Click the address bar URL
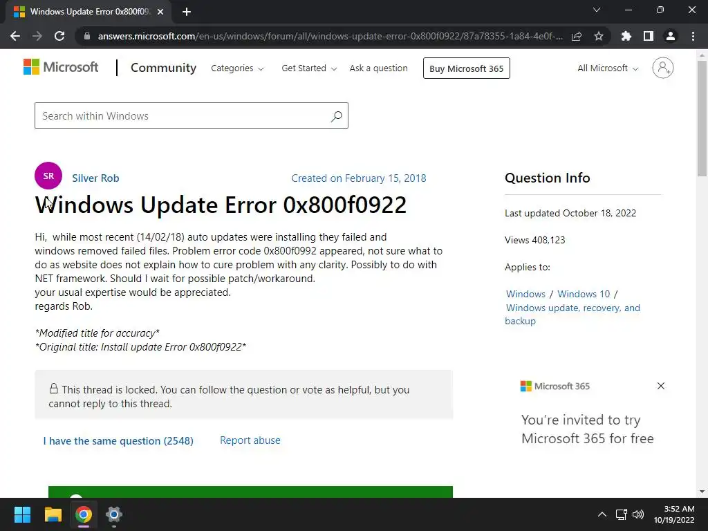Screen dimensions: 708x531 pos(330,36)
